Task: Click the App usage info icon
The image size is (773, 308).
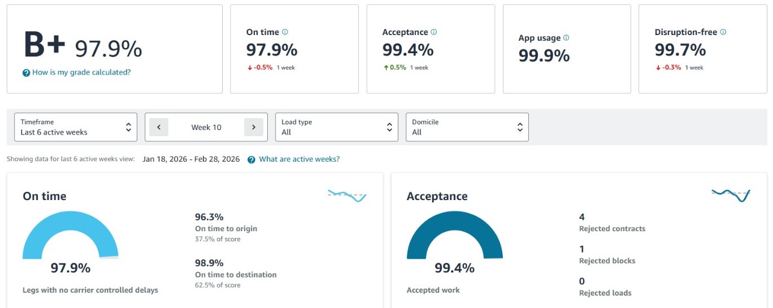Action: pyautogui.click(x=566, y=38)
